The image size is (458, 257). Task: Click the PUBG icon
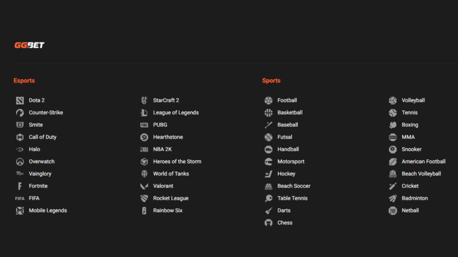tap(144, 125)
